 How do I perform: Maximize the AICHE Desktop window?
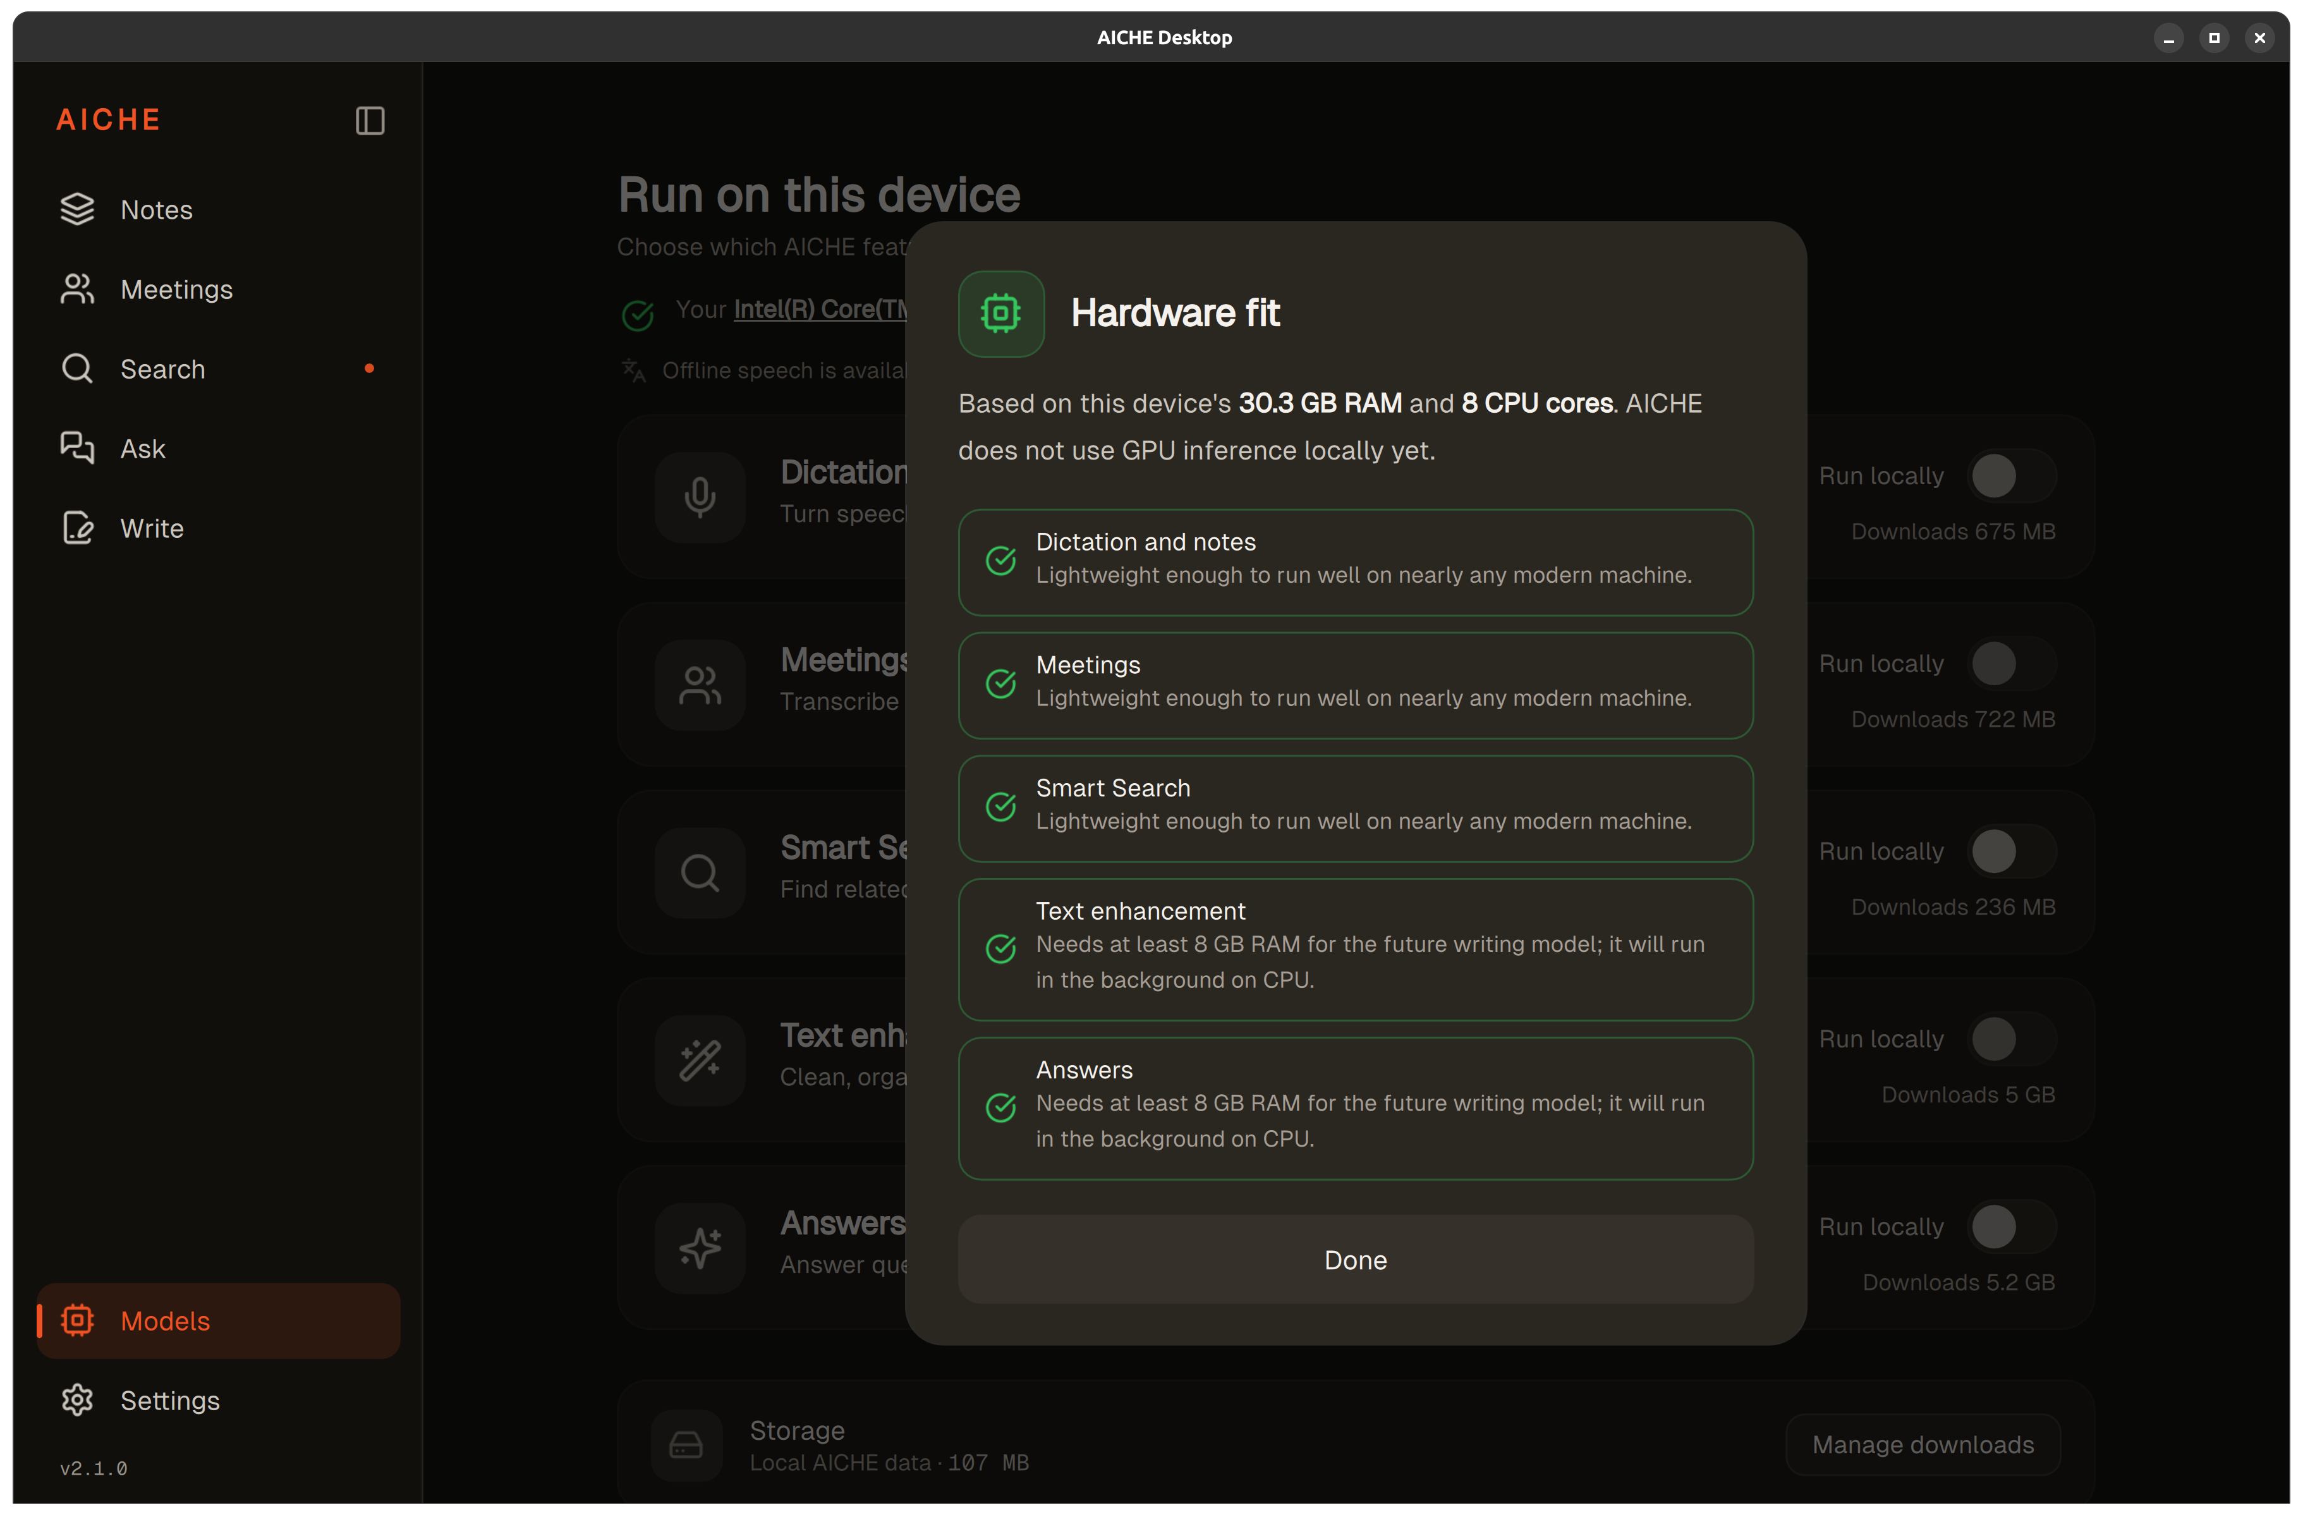[2214, 38]
